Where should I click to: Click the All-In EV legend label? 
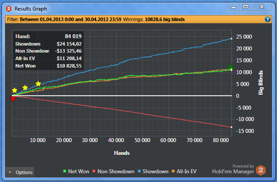(x=187, y=171)
